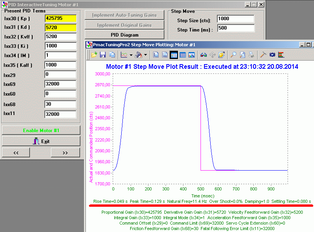Image resolution: width=314 pixels, height=232 pixels.
Task: Save plot with floppy disk icon
Action: click(x=103, y=55)
